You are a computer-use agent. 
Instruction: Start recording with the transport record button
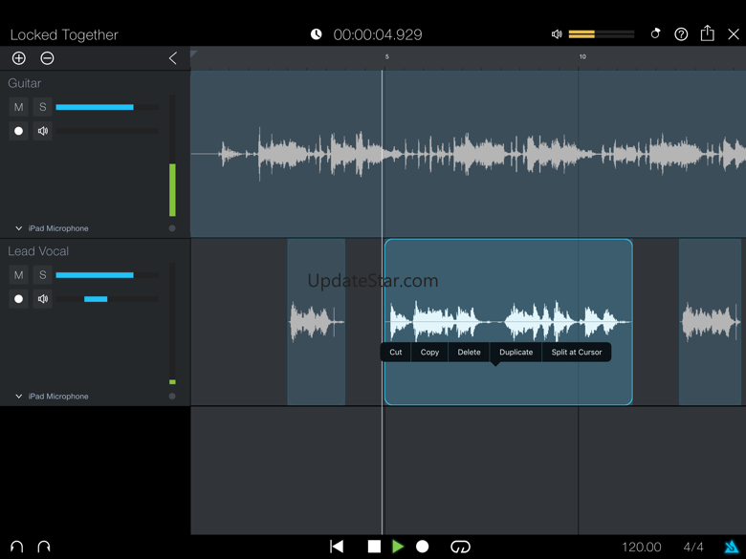coord(422,547)
